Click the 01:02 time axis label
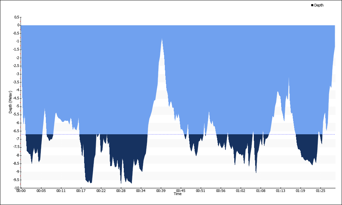The height and width of the screenshot is (205, 342). pos(240,191)
